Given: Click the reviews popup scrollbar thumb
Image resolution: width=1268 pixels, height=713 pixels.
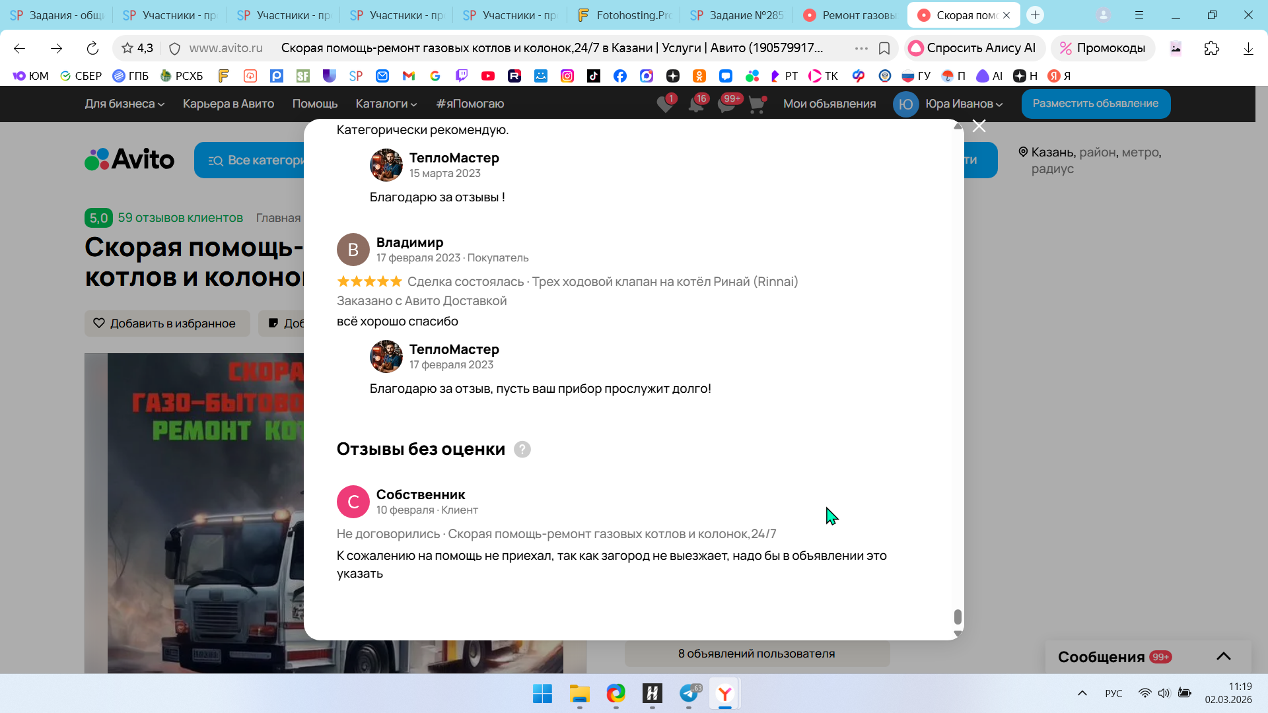Looking at the screenshot, I should point(958,617).
